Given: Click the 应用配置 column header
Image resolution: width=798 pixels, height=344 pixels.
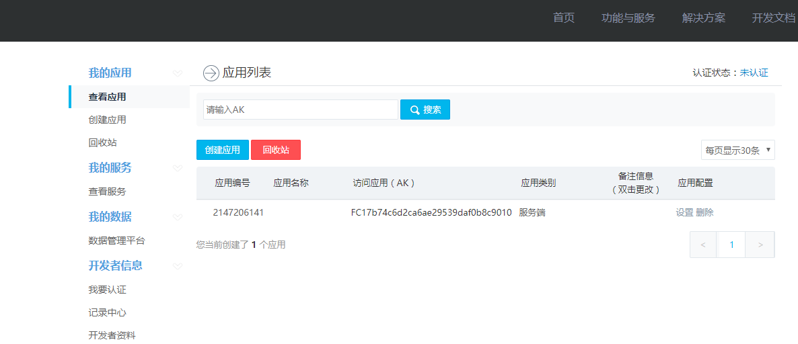Looking at the screenshot, I should [695, 183].
